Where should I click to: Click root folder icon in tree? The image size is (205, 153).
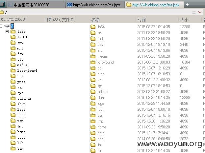click(x=13, y=115)
